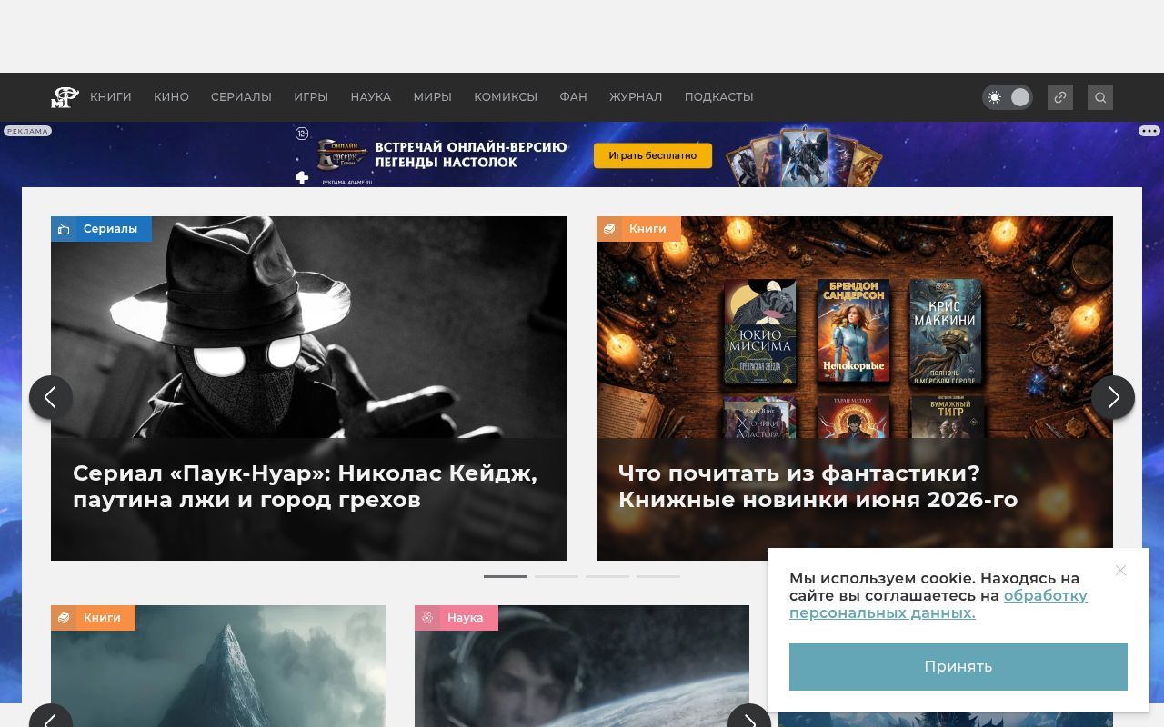The image size is (1164, 727).
Task: Click the game cards image in ad banner
Action: 803,156
